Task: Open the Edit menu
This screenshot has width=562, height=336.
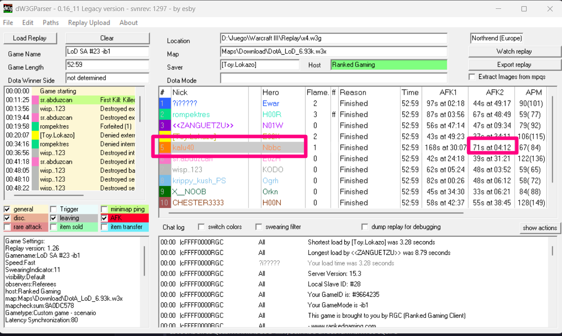Action: click(x=28, y=22)
